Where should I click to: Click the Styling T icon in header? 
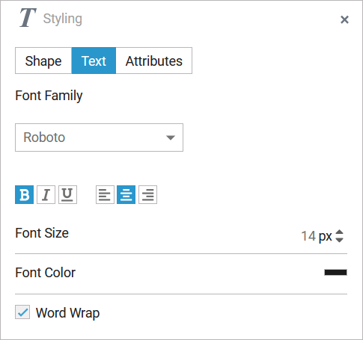(x=28, y=17)
